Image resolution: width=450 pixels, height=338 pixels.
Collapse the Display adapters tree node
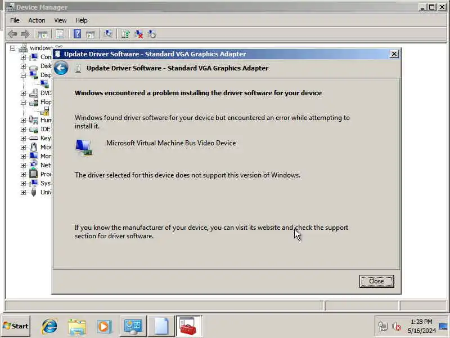[x=23, y=75]
